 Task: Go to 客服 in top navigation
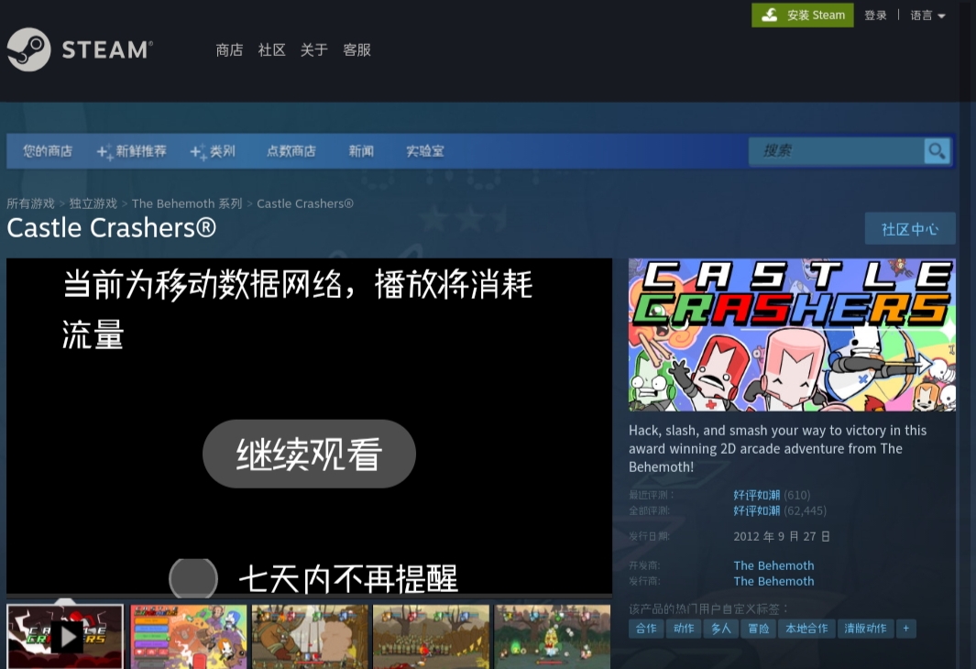pos(356,49)
